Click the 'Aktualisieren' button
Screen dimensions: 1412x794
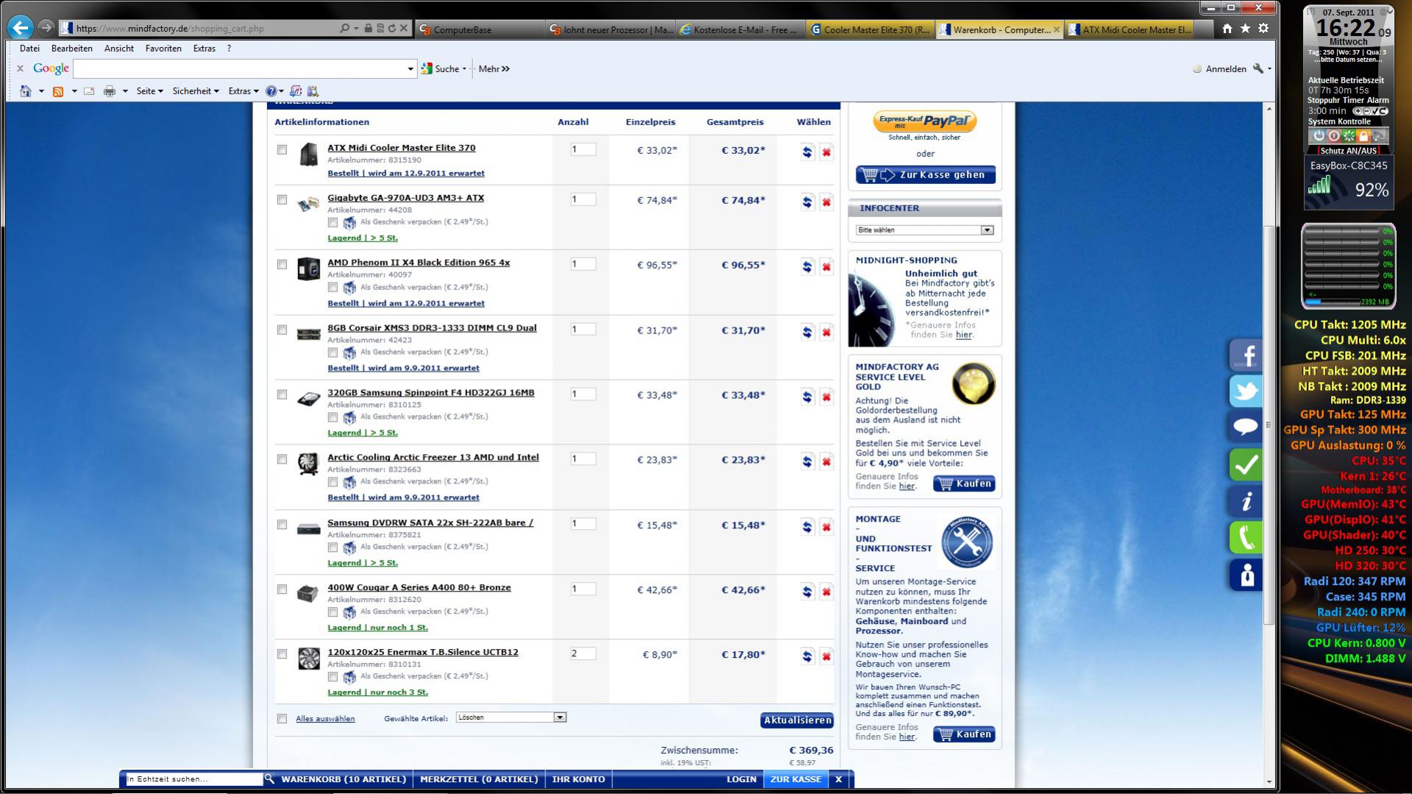point(797,720)
